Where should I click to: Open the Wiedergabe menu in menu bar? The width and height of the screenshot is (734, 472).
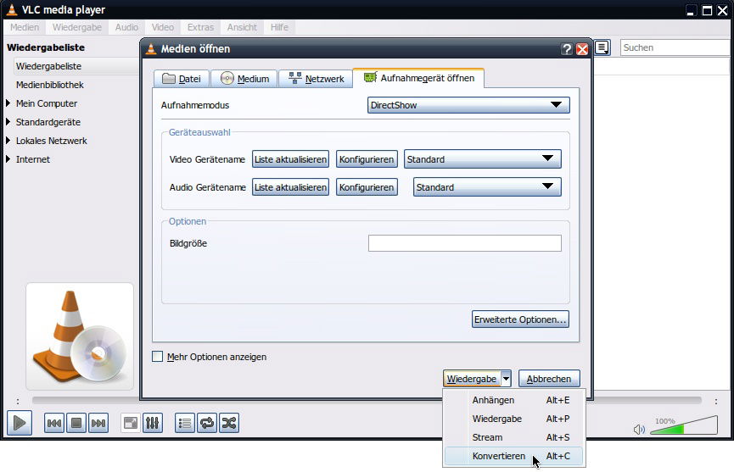[x=76, y=27]
